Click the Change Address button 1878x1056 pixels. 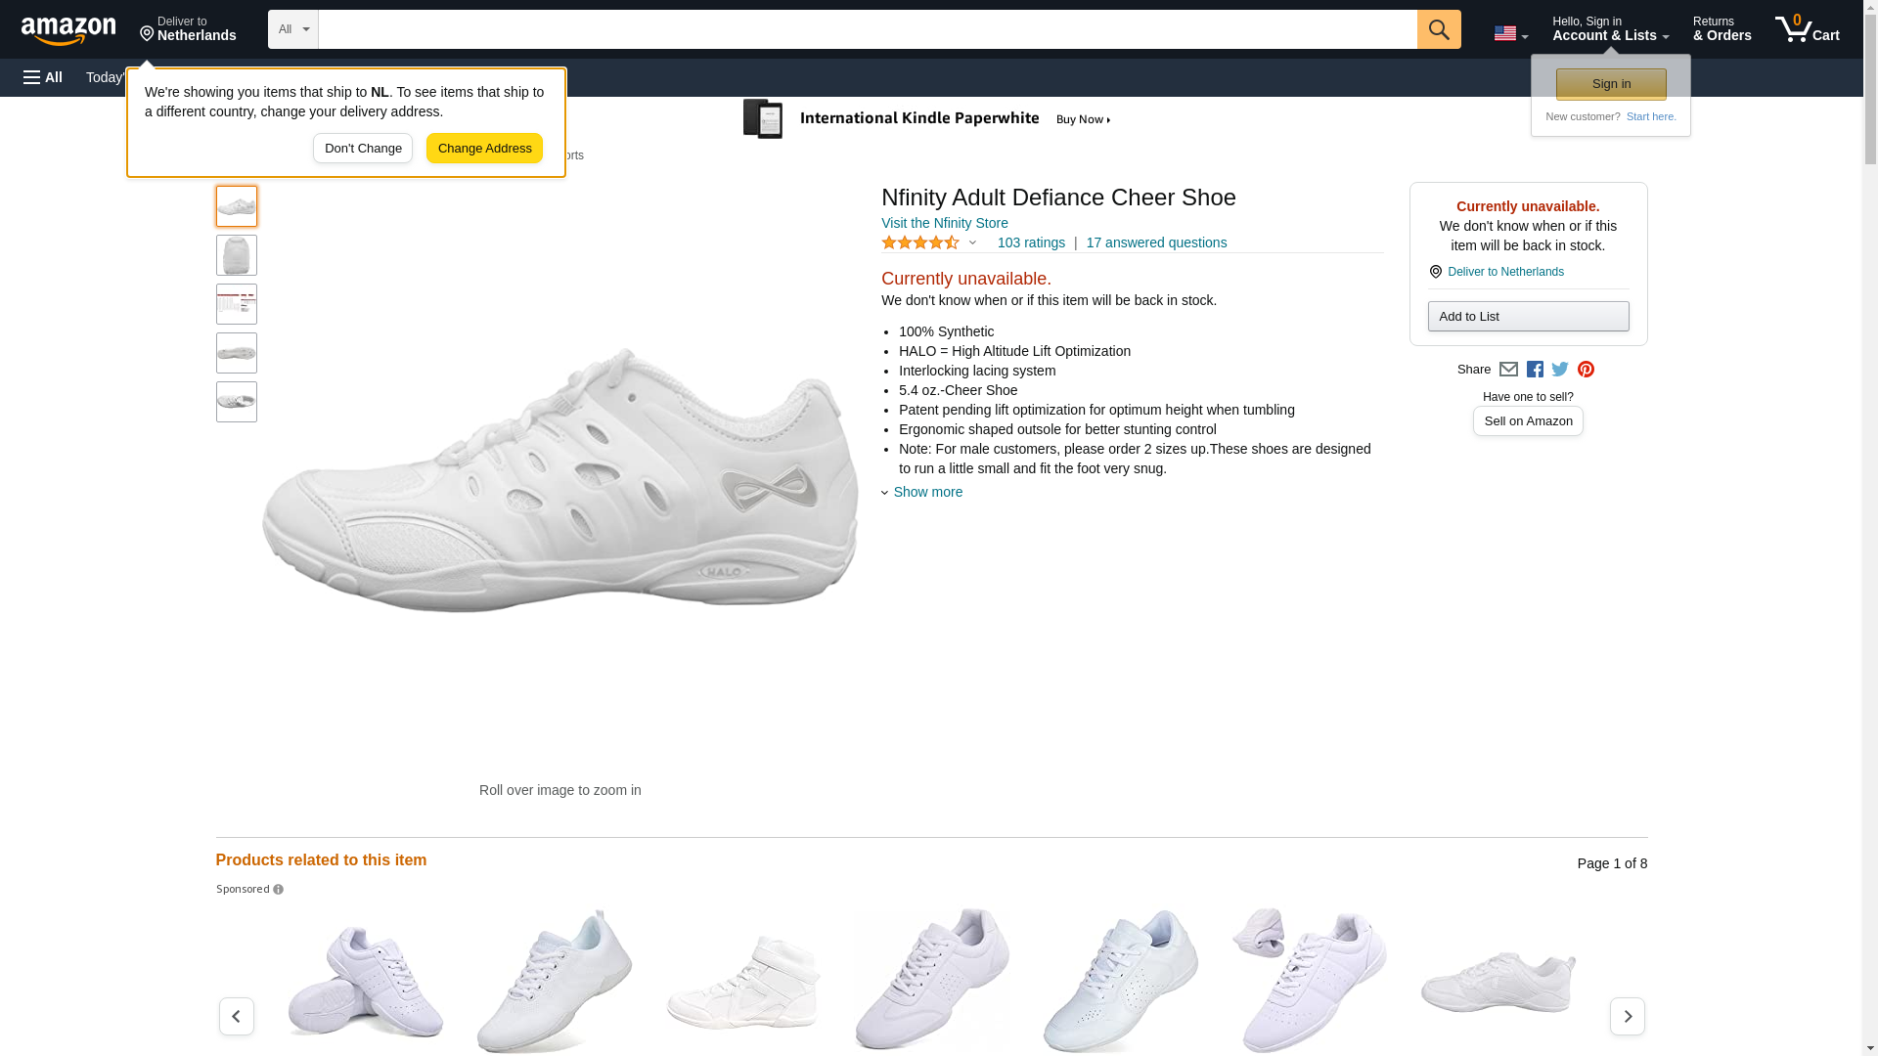pyautogui.click(x=484, y=149)
